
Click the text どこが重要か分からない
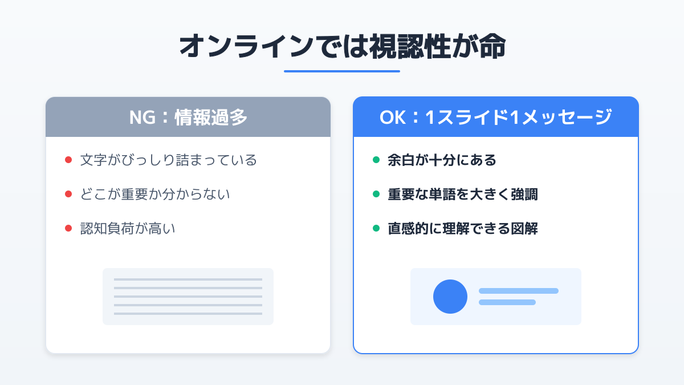tap(155, 194)
